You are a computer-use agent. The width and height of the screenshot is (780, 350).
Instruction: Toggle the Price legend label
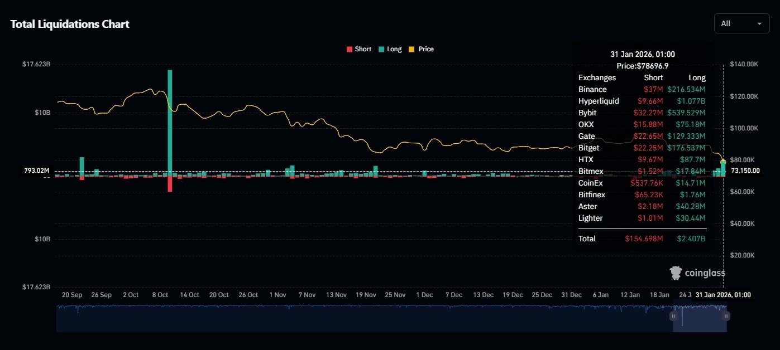425,49
